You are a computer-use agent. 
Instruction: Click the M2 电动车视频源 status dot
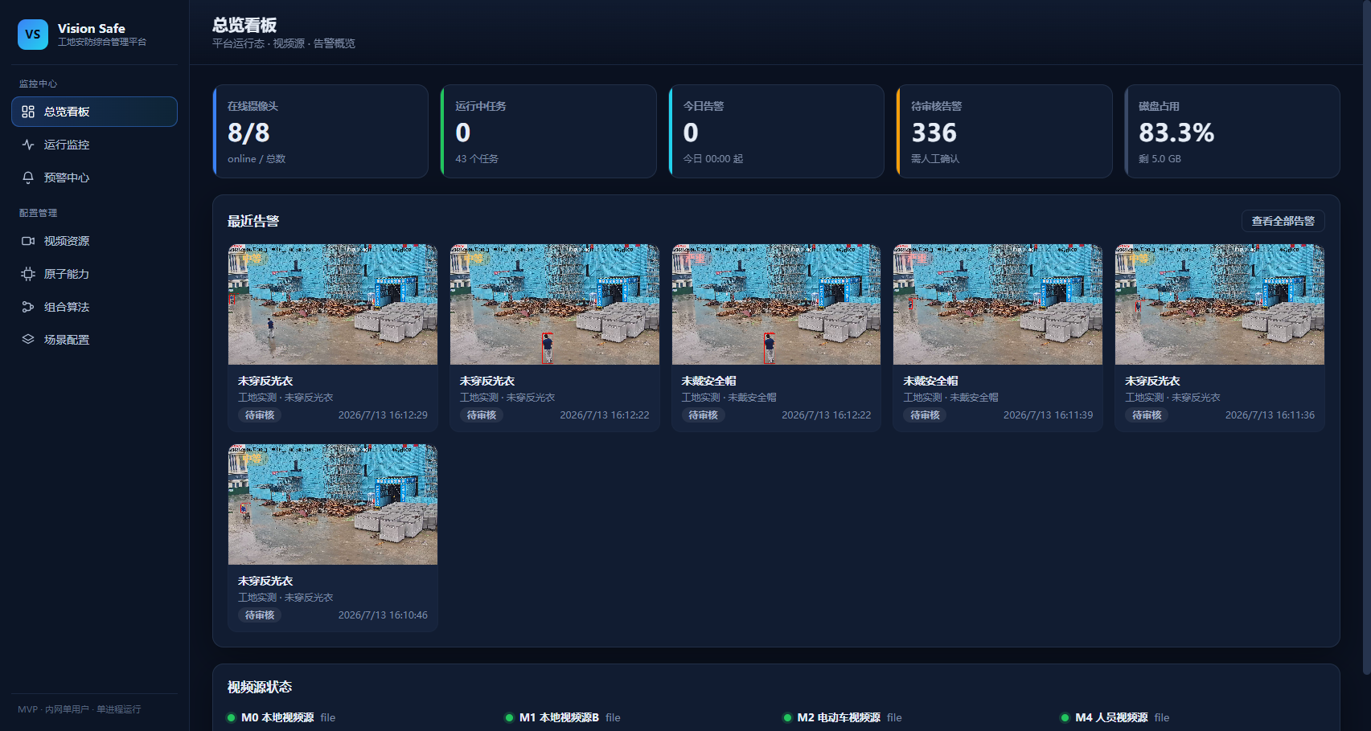pyautogui.click(x=787, y=718)
